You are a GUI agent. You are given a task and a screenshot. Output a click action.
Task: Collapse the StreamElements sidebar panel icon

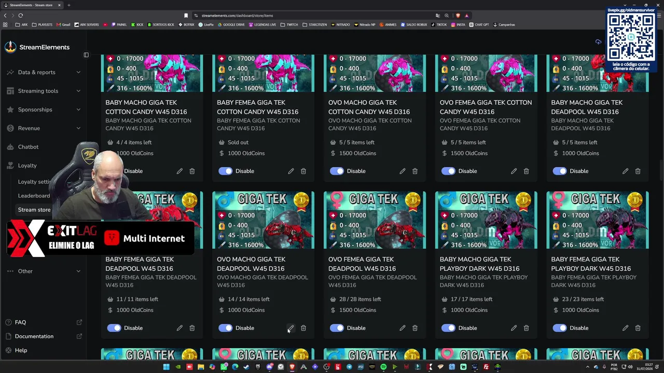click(x=86, y=55)
